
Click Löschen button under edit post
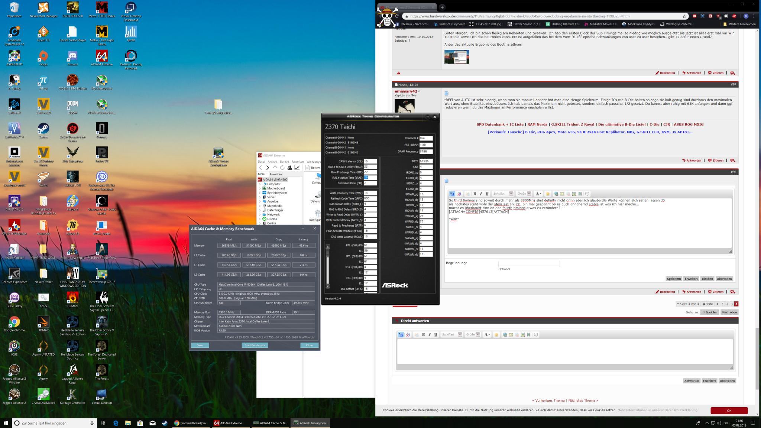coord(707,279)
